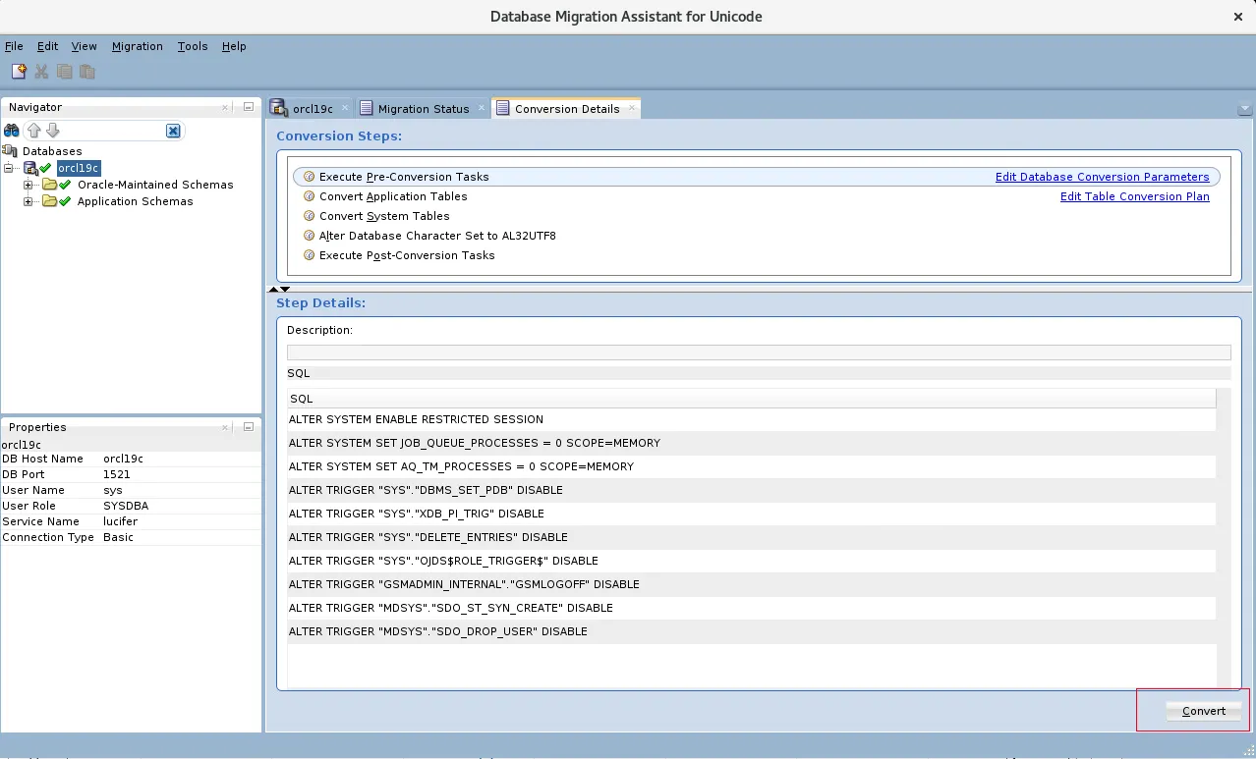
Task: Click the Paste toolbar icon
Action: click(x=87, y=72)
